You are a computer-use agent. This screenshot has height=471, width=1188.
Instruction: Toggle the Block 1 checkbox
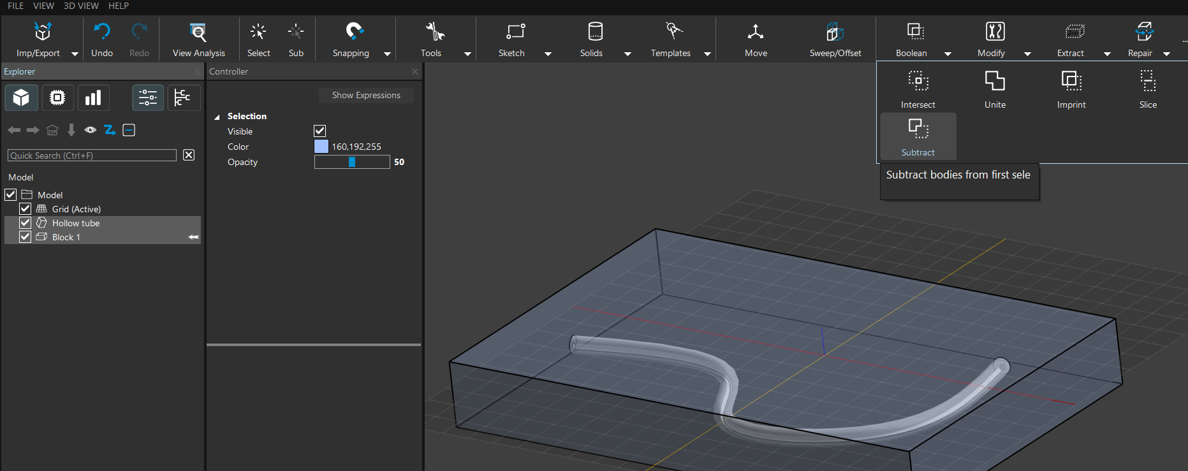pyautogui.click(x=26, y=237)
